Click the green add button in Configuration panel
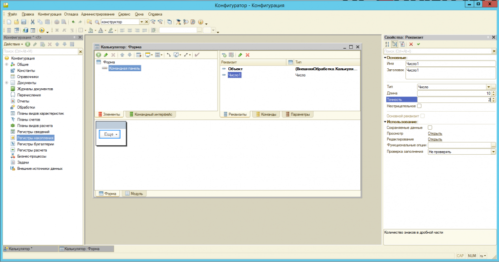 28,44
